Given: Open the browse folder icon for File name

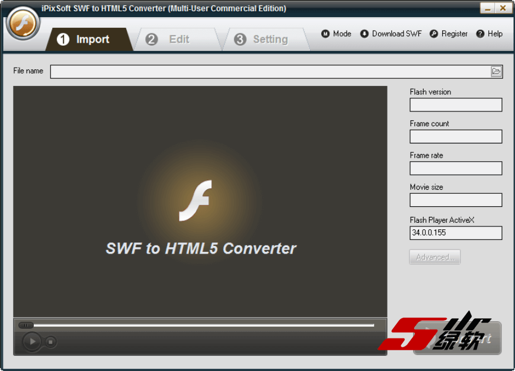Looking at the screenshot, I should (x=496, y=72).
